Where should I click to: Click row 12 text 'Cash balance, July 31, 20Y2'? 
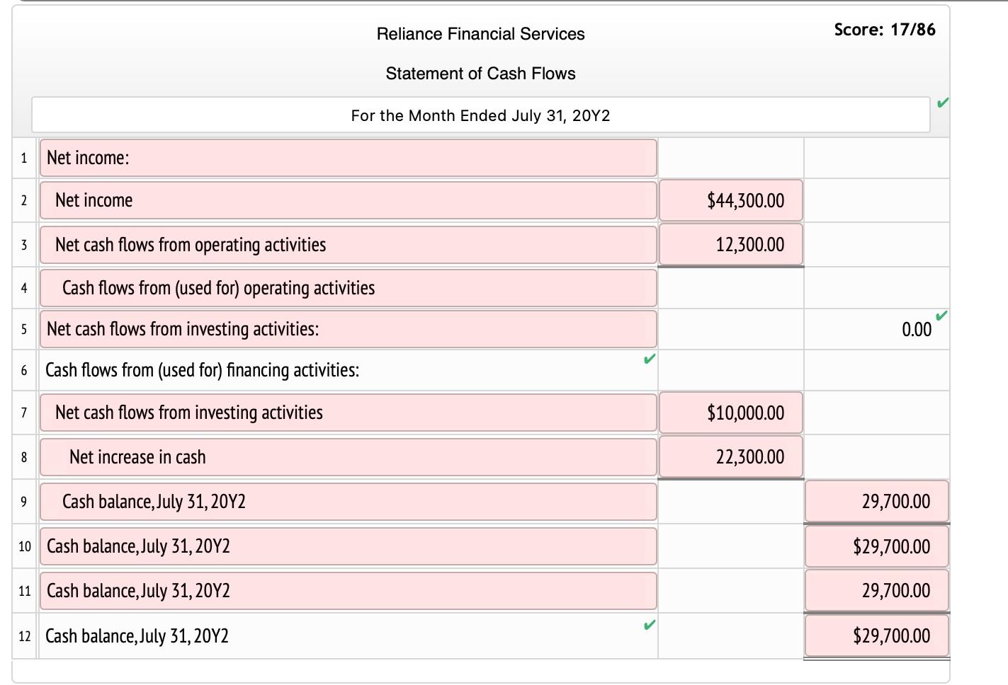pos(137,636)
